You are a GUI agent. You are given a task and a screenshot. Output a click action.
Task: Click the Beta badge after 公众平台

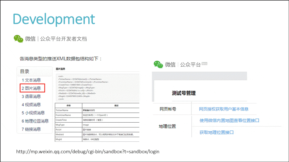pyautogui.click(x=204, y=64)
